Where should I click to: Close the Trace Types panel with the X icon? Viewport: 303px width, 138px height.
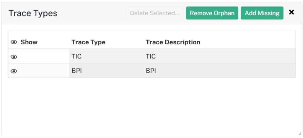click(x=292, y=12)
